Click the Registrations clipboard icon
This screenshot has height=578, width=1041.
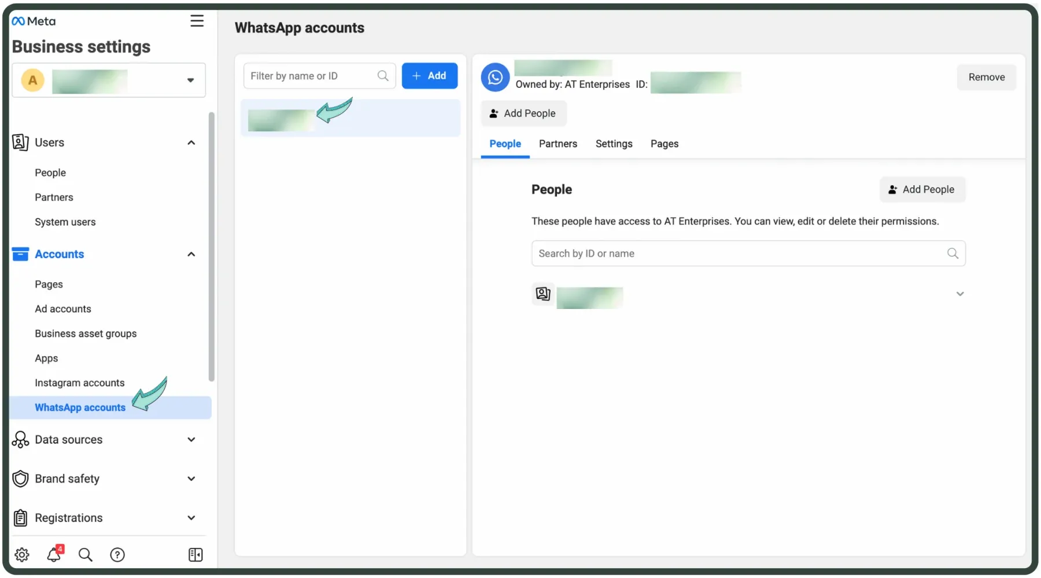click(x=20, y=518)
